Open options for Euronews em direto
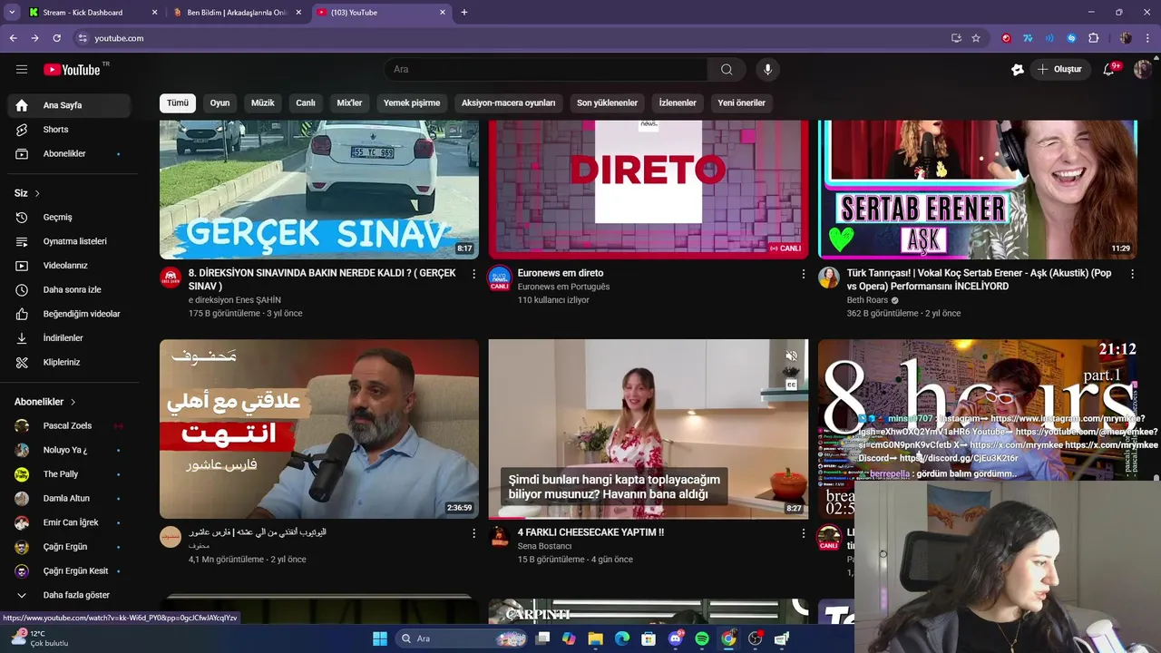This screenshot has width=1161, height=653. pyautogui.click(x=803, y=274)
